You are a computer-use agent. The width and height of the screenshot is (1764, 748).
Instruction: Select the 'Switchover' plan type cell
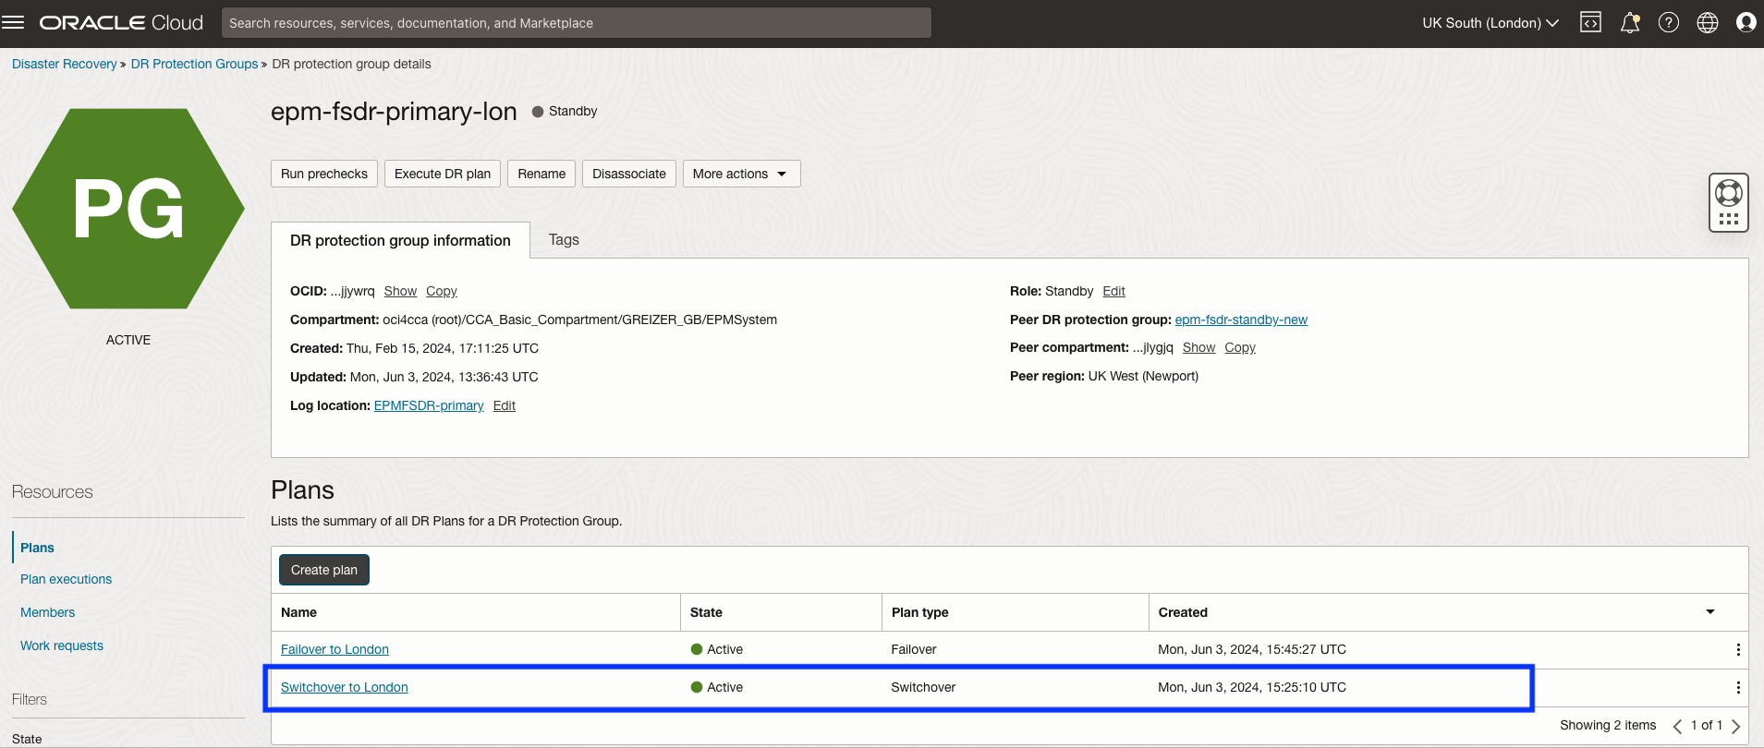coord(923,687)
